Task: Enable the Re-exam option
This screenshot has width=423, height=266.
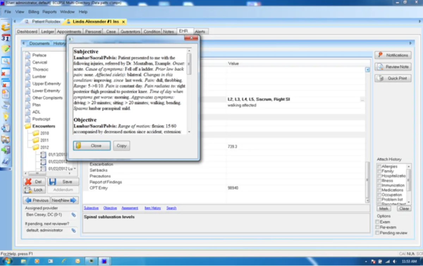Action: tap(378, 228)
